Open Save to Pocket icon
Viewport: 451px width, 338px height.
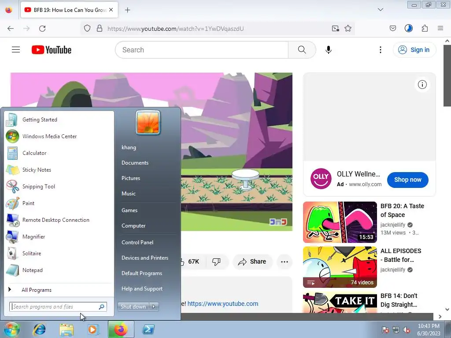point(392,29)
